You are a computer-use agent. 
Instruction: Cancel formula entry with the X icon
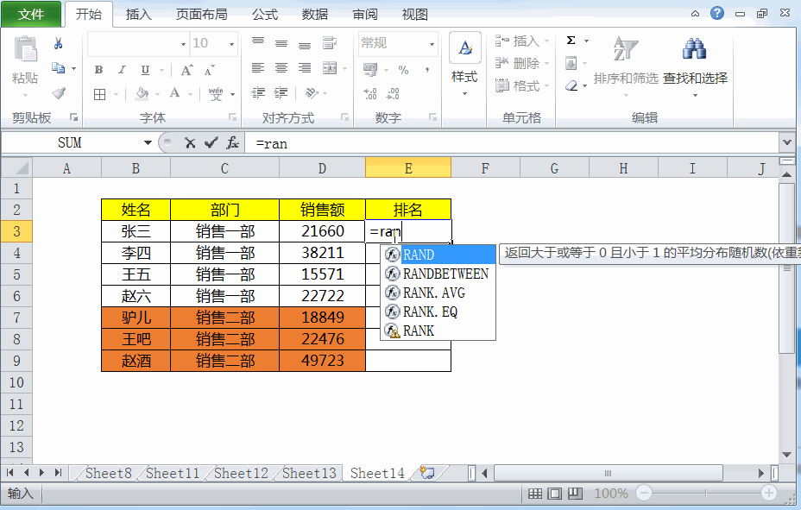[x=190, y=143]
